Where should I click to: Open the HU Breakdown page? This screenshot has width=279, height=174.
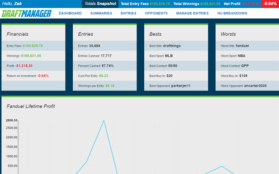click(x=232, y=13)
